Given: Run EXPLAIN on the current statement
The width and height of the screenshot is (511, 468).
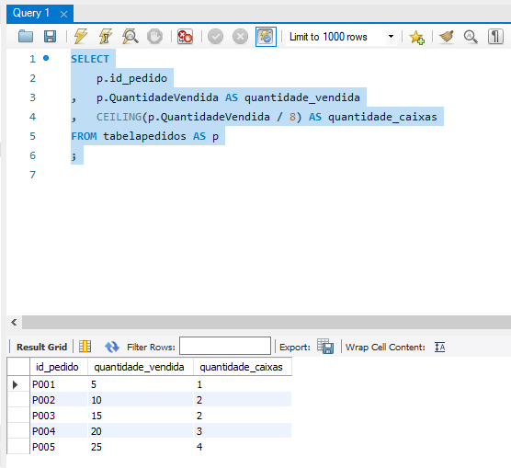Looking at the screenshot, I should click(x=130, y=36).
